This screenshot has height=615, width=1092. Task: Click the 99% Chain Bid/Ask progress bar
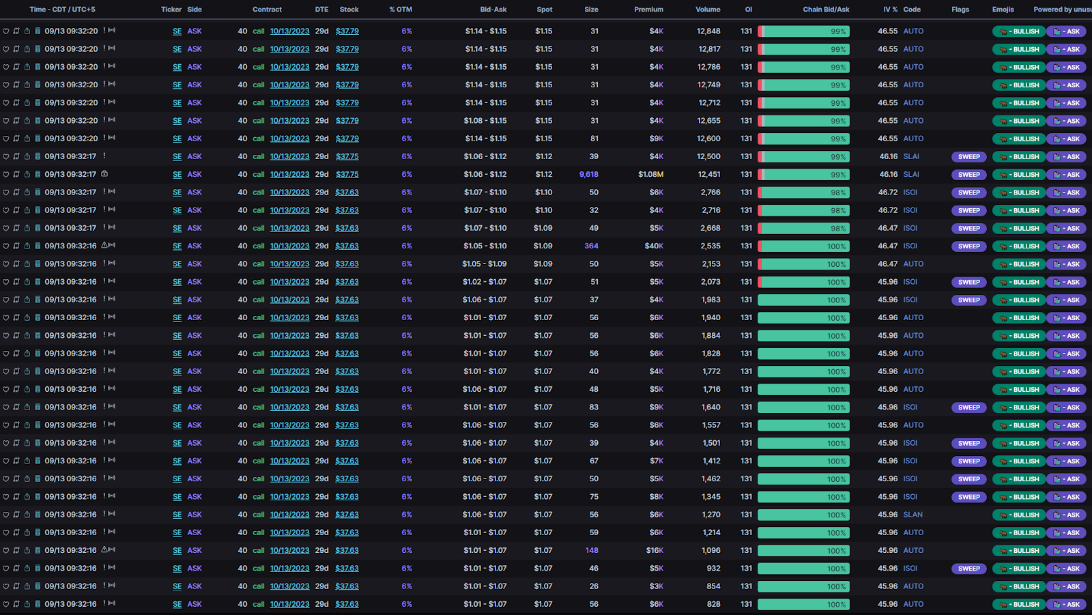[804, 31]
